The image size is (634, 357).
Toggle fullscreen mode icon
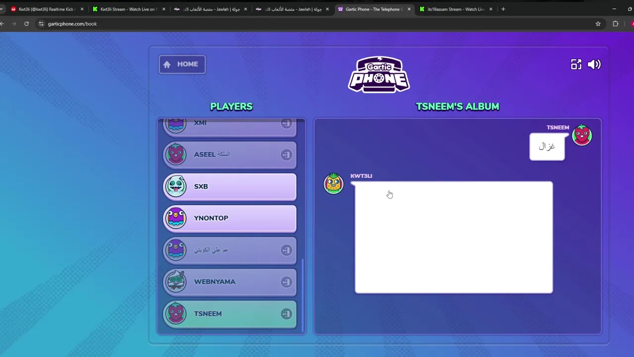576,64
